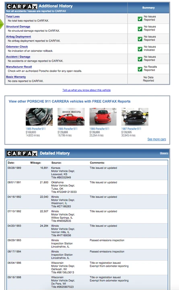
Task: Click green checkmark in Structural Damage row
Action: [x=140, y=29]
